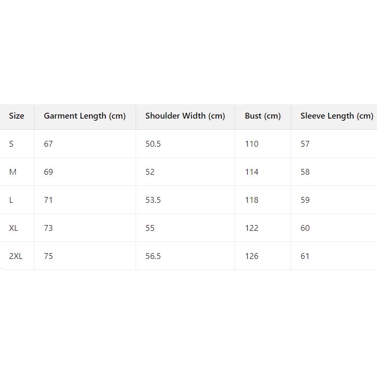Image resolution: width=377 pixels, height=377 pixels.
Task: Select the Sleeve Length (cm) header
Action: tap(337, 116)
